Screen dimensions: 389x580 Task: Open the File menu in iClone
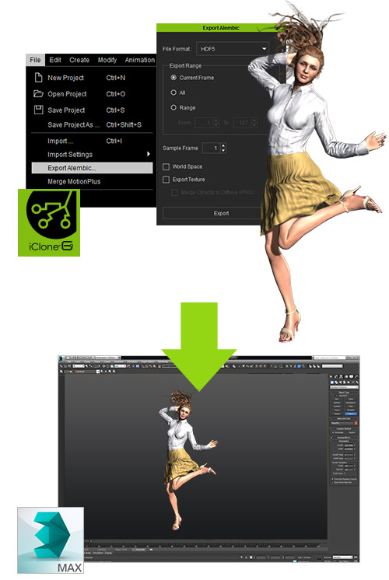tap(35, 60)
